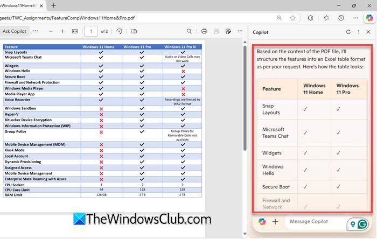Open a new browser tab
The height and width of the screenshot is (239, 377).
54,5
